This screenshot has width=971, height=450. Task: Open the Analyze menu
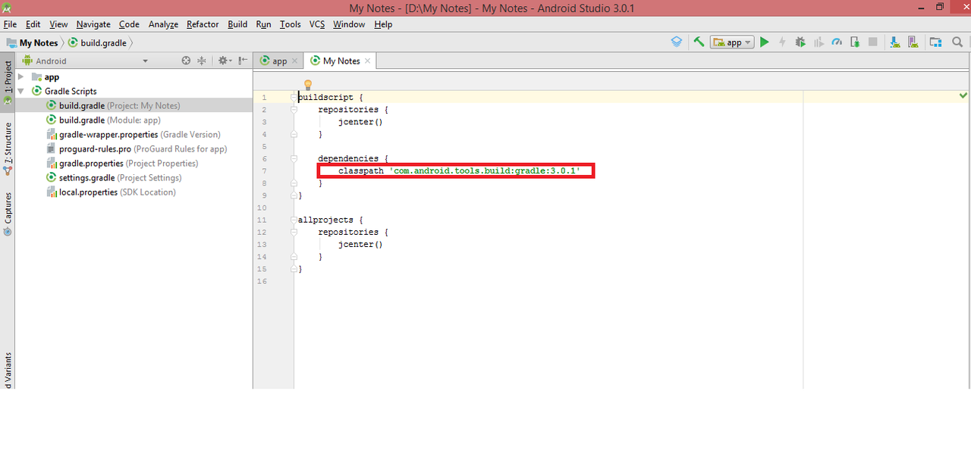point(163,24)
